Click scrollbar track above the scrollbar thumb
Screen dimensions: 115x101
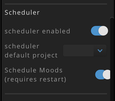112,9
